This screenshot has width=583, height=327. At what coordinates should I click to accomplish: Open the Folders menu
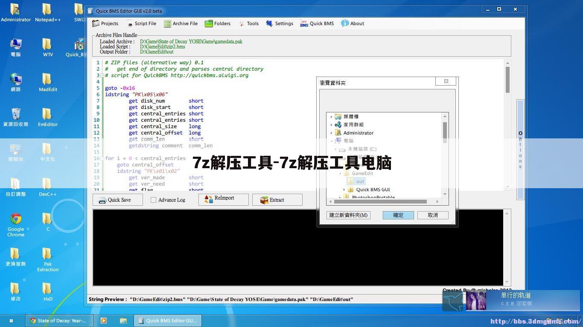click(x=217, y=23)
